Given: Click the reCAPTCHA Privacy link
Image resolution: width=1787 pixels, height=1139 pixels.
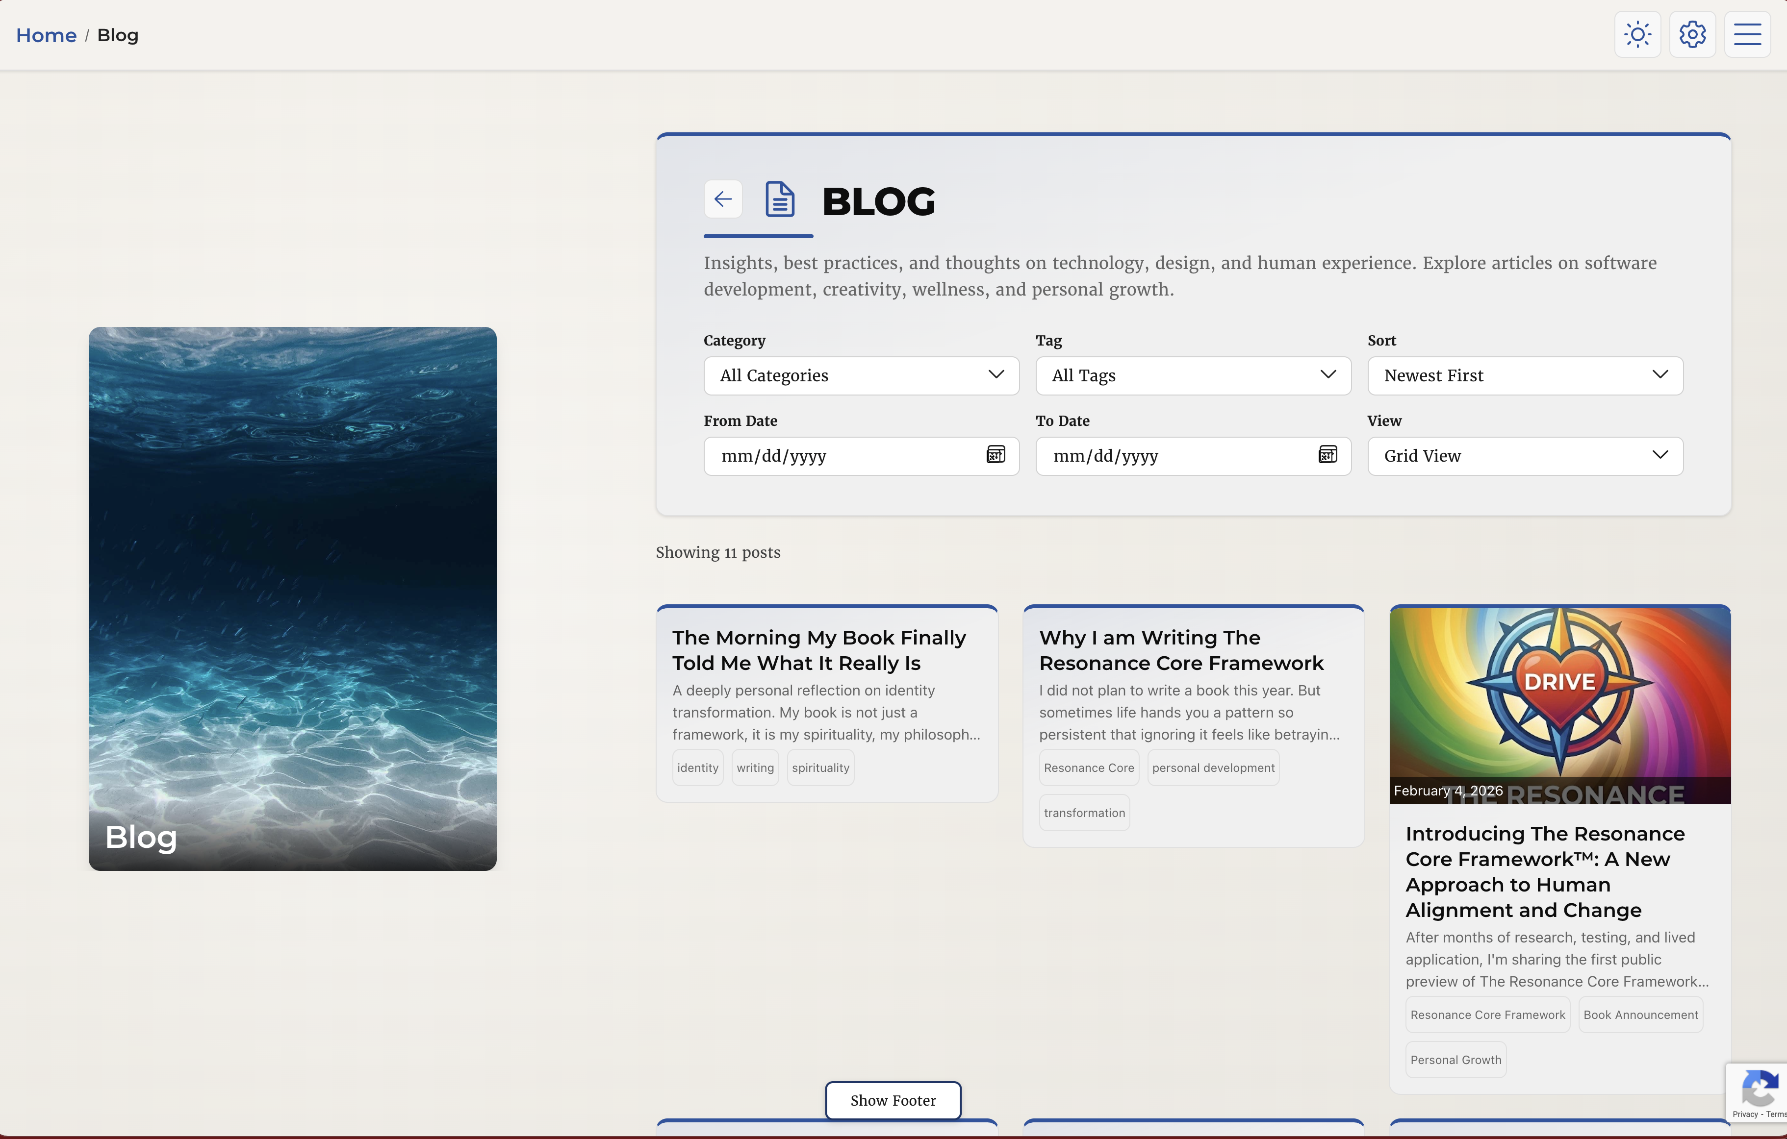Looking at the screenshot, I should point(1745,1114).
